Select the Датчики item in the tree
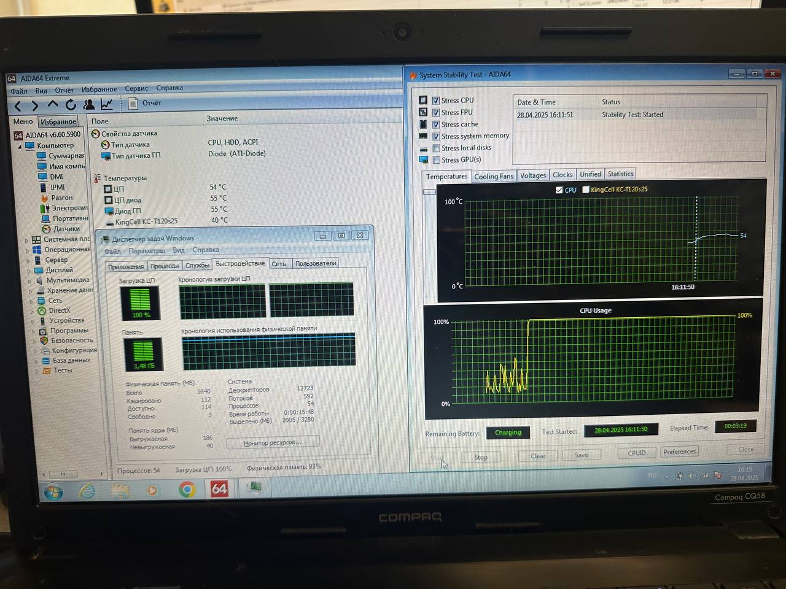Image resolution: width=786 pixels, height=589 pixels. 66,229
